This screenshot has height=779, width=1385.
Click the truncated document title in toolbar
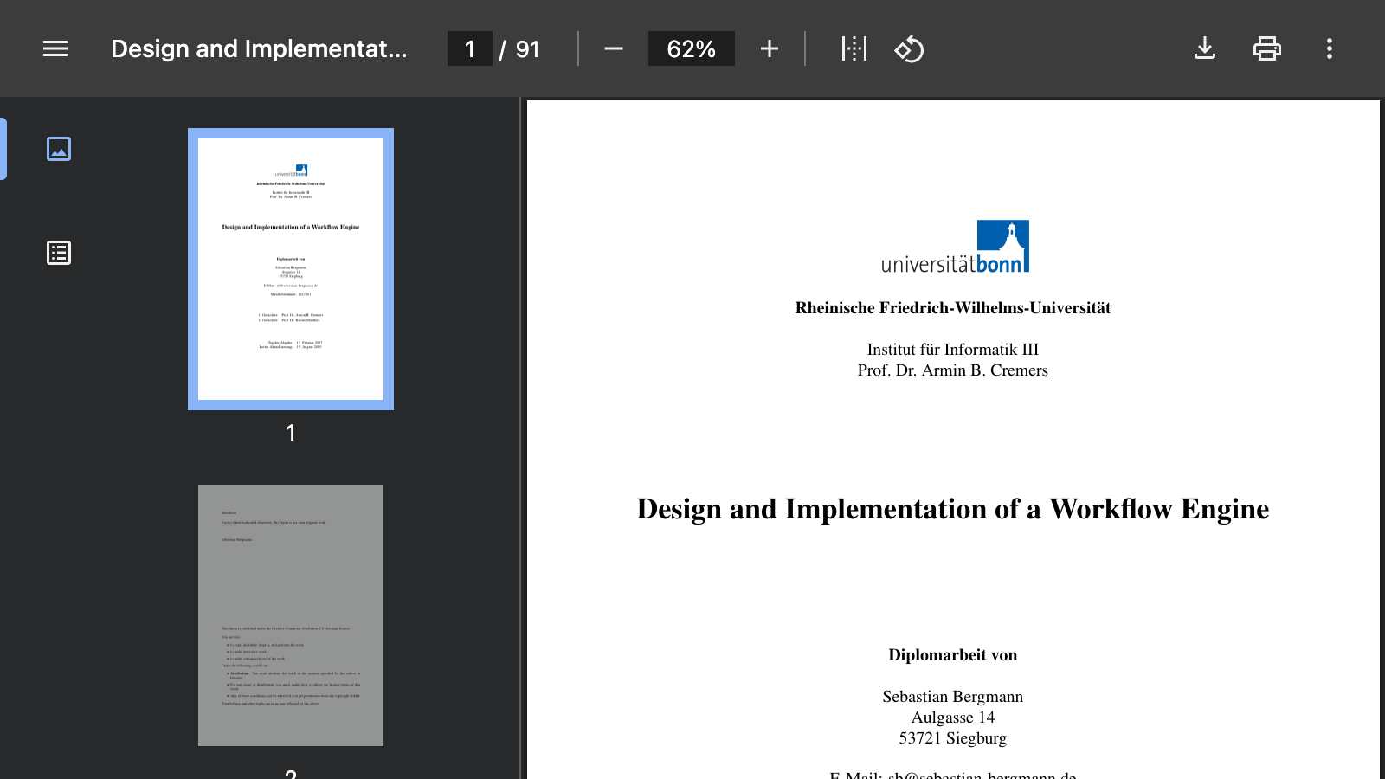tap(259, 48)
